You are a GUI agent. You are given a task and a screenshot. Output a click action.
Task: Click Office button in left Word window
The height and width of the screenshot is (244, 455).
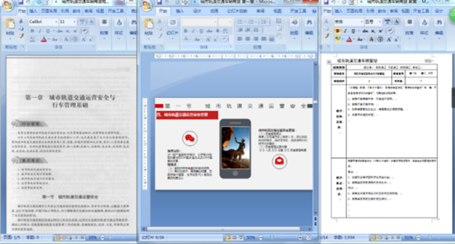[x=8, y=5]
